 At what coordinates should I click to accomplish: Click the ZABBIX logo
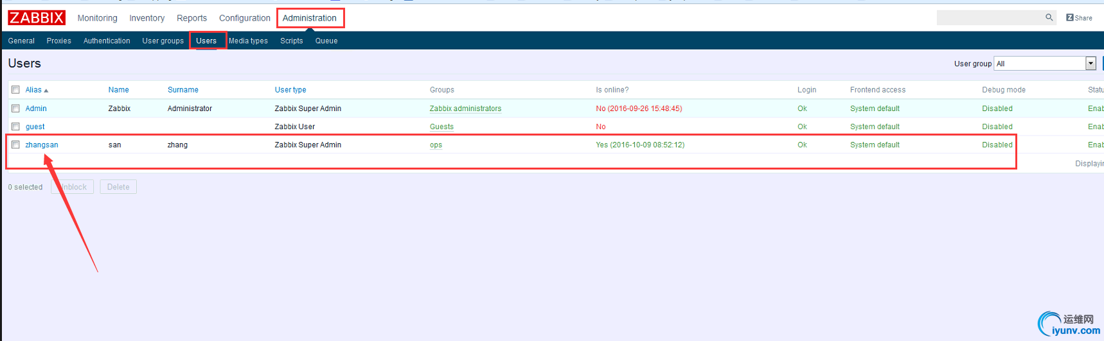click(37, 18)
